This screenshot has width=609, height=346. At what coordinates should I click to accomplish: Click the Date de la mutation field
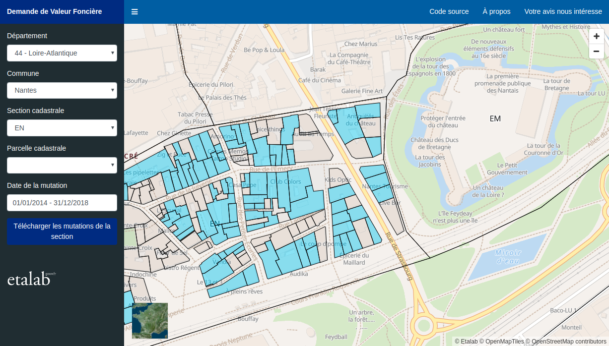62,203
